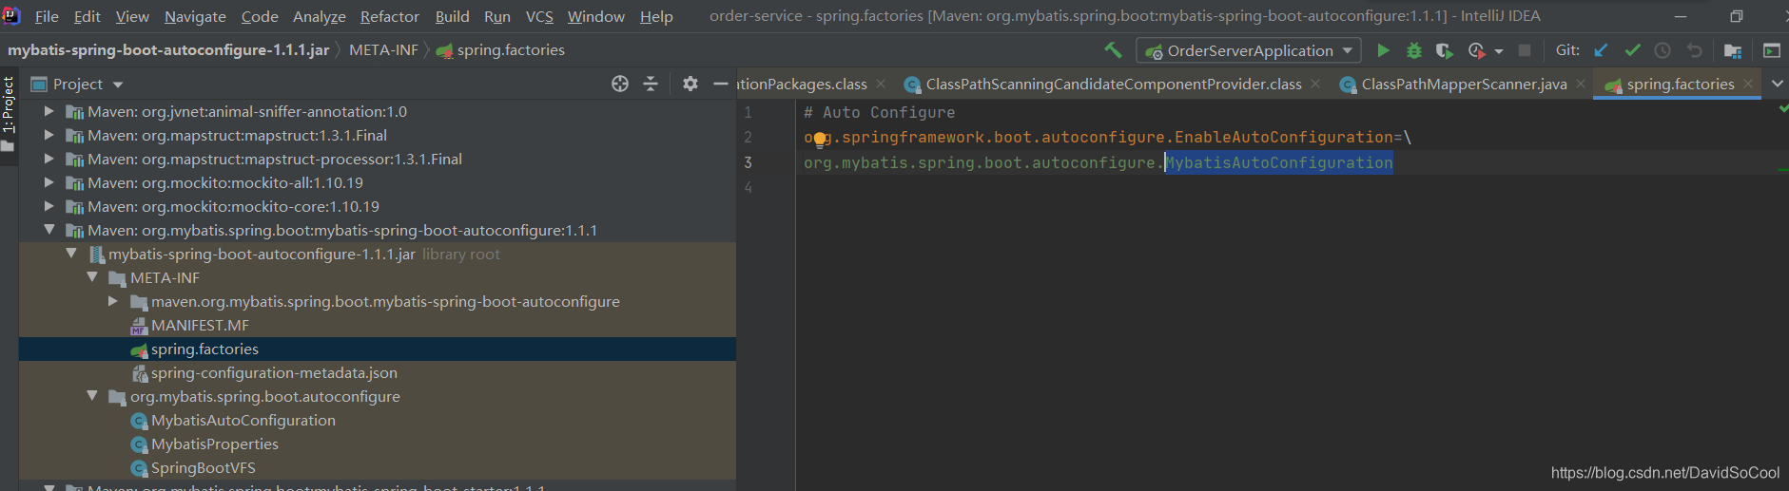Open the SpringBootVFS class
This screenshot has height=491, width=1789.
click(x=203, y=467)
